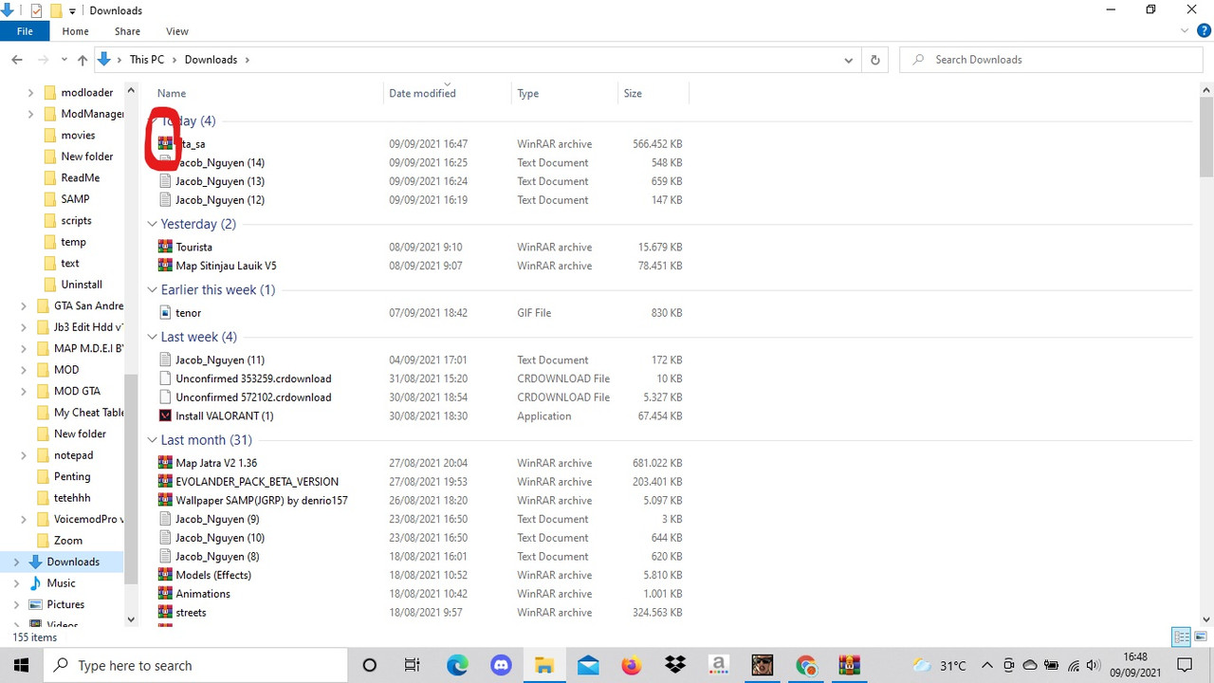Screen dimensions: 1214x683
Task: Select the Tourista WinRAR archive icon
Action: (x=166, y=247)
